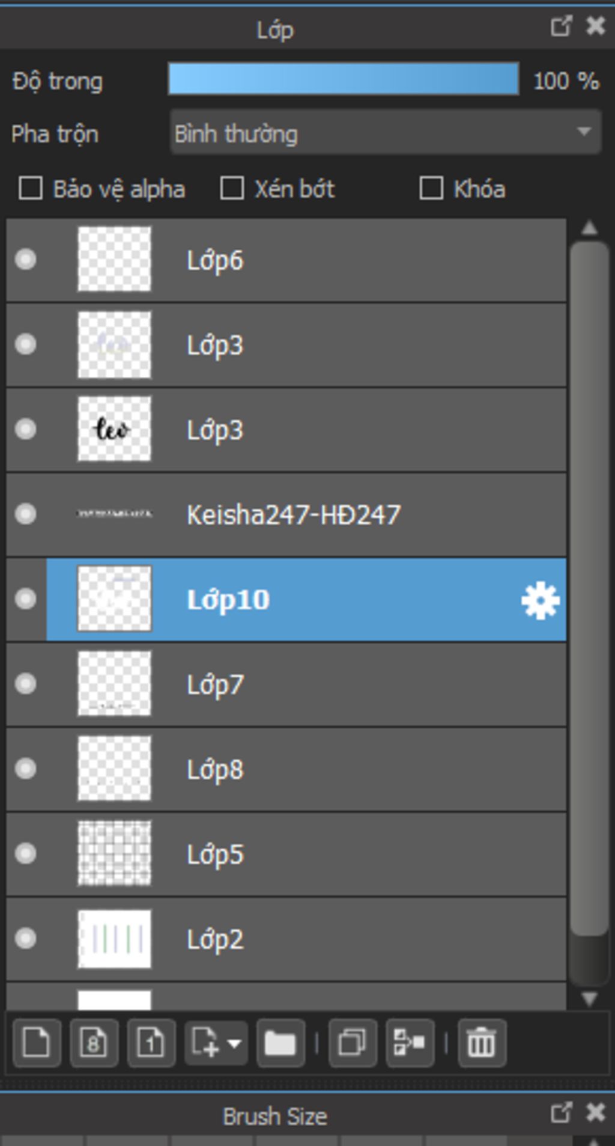Duplicate the selected layer
Screen dimensions: 615x1146
[x=353, y=1043]
